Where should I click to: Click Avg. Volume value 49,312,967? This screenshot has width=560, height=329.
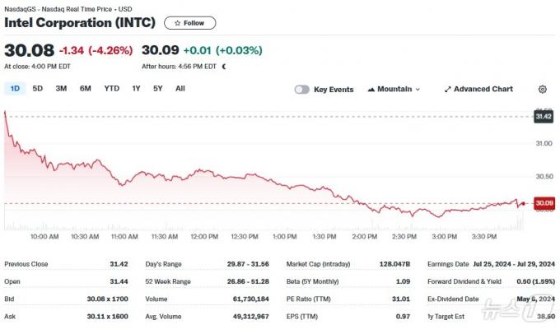250,317
